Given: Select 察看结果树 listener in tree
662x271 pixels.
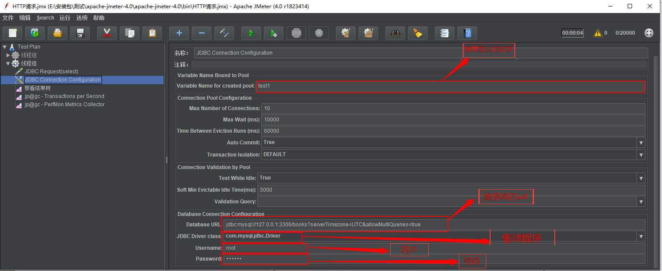Looking at the screenshot, I should (x=37, y=88).
